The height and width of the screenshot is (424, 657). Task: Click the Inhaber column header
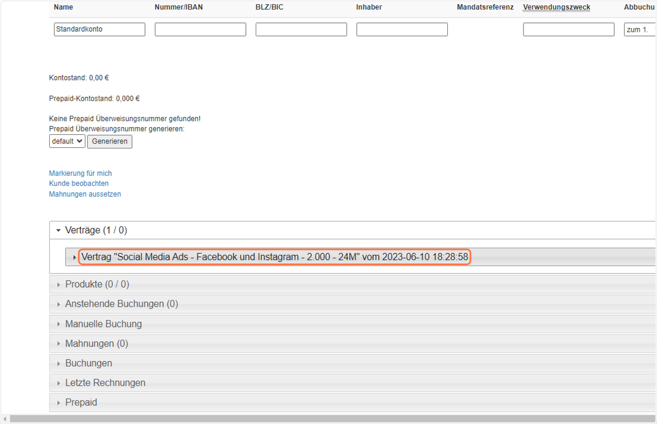(369, 7)
